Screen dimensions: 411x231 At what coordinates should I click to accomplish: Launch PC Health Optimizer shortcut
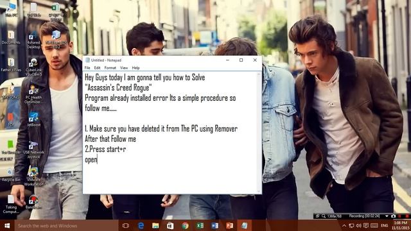pos(33,94)
